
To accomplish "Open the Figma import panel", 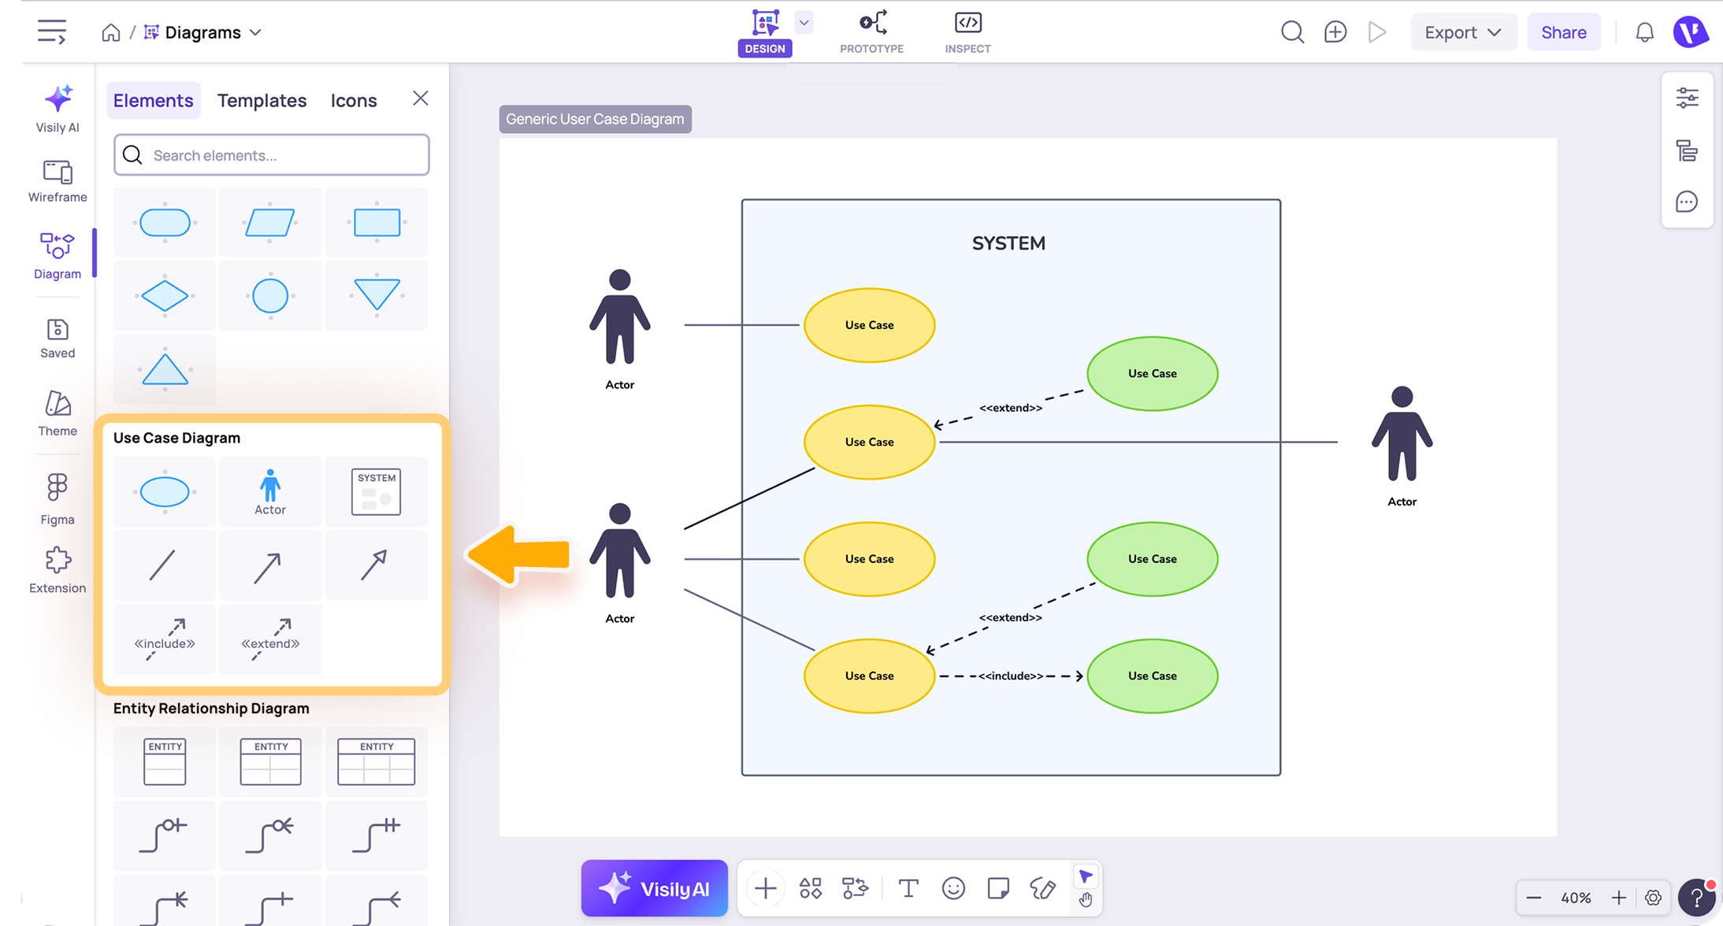I will click(58, 499).
